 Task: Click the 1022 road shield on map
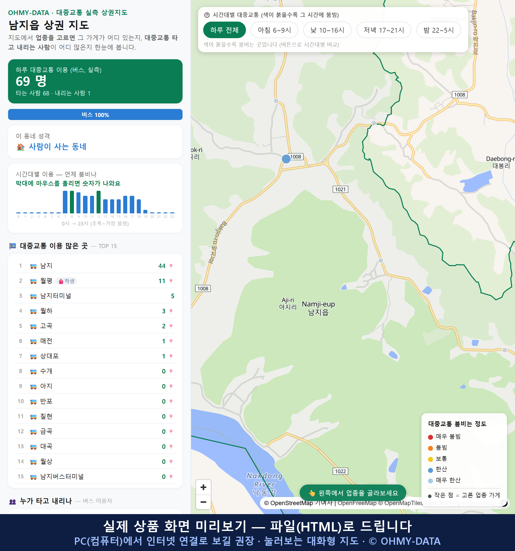click(x=340, y=471)
